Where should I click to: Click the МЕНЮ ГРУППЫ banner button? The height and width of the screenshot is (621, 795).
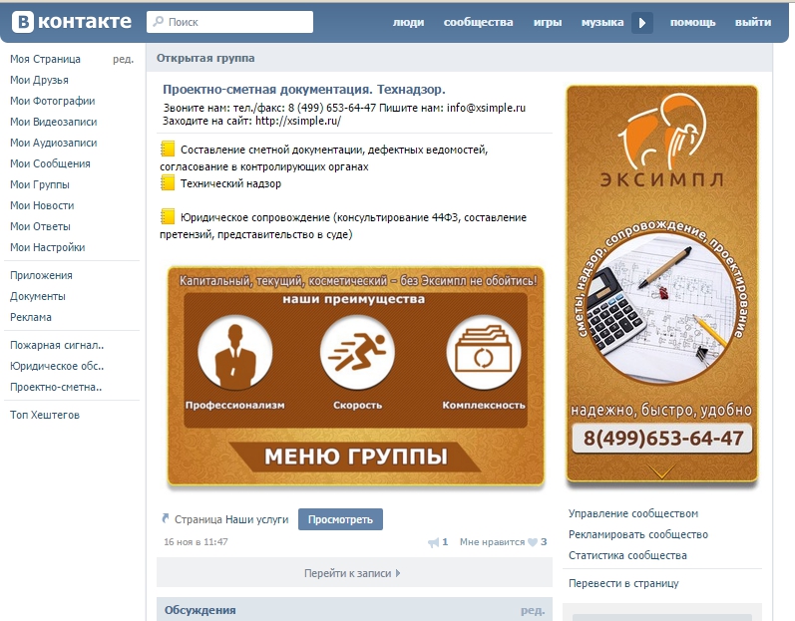(354, 457)
